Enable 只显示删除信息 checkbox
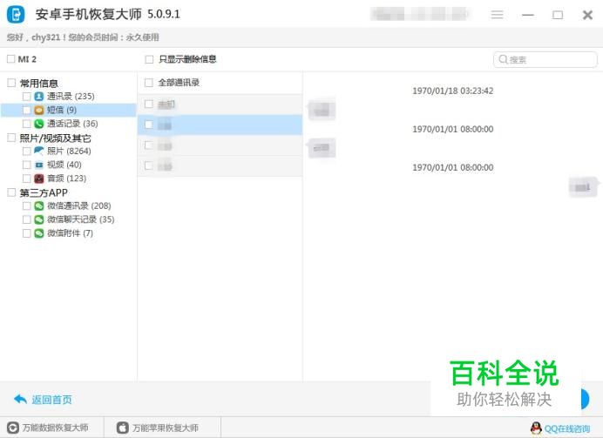This screenshot has width=603, height=438. point(149,59)
